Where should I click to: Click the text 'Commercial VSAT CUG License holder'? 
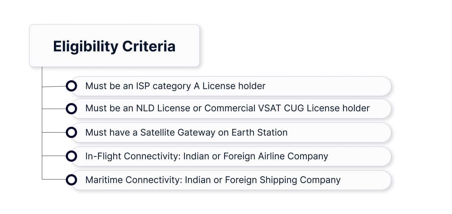coord(287,108)
